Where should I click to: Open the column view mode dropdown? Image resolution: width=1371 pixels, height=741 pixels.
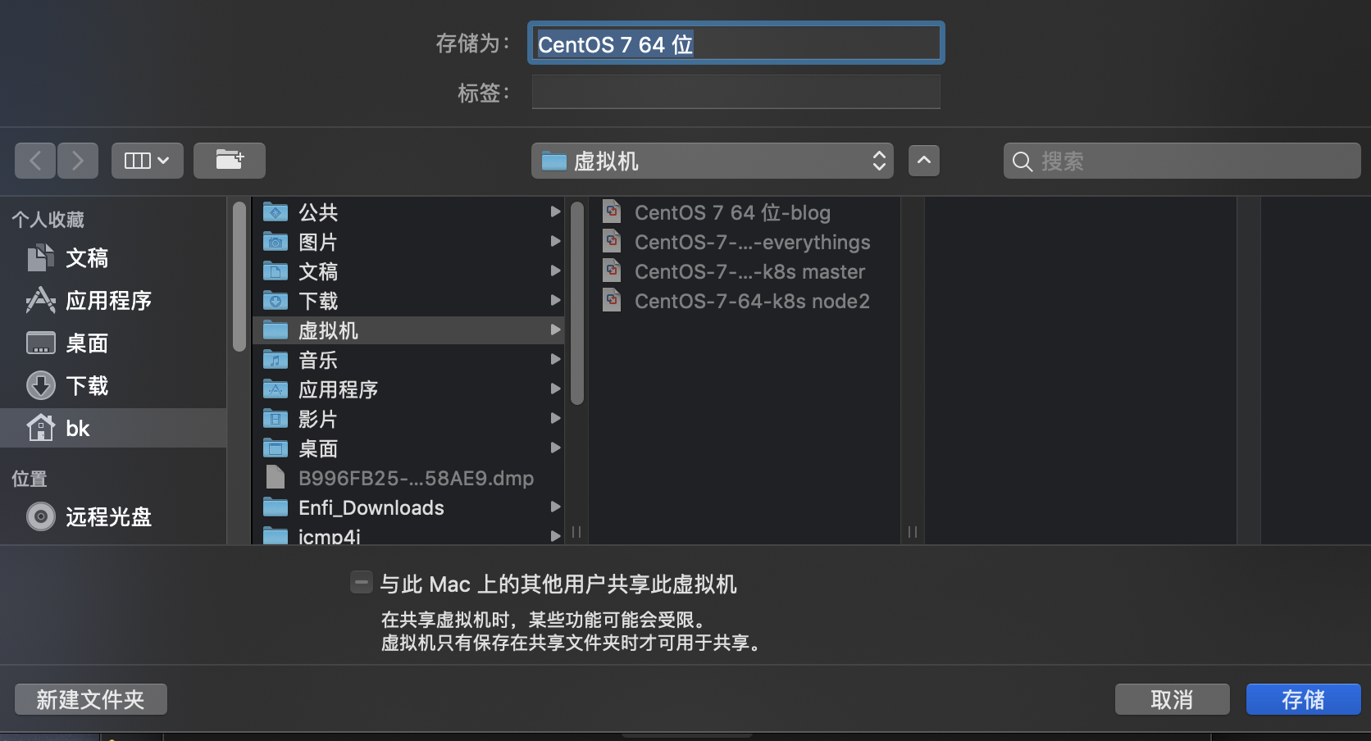[x=148, y=161]
